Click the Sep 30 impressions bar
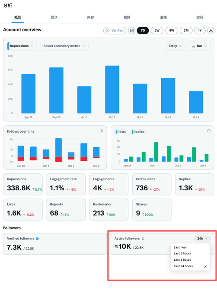217x294 pixels. click(56, 90)
